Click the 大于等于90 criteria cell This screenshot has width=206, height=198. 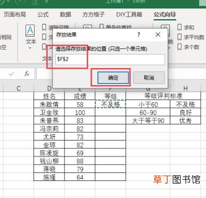pyautogui.click(x=148, y=120)
